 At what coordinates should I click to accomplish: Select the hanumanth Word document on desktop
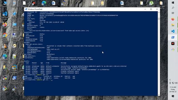[53, 4]
